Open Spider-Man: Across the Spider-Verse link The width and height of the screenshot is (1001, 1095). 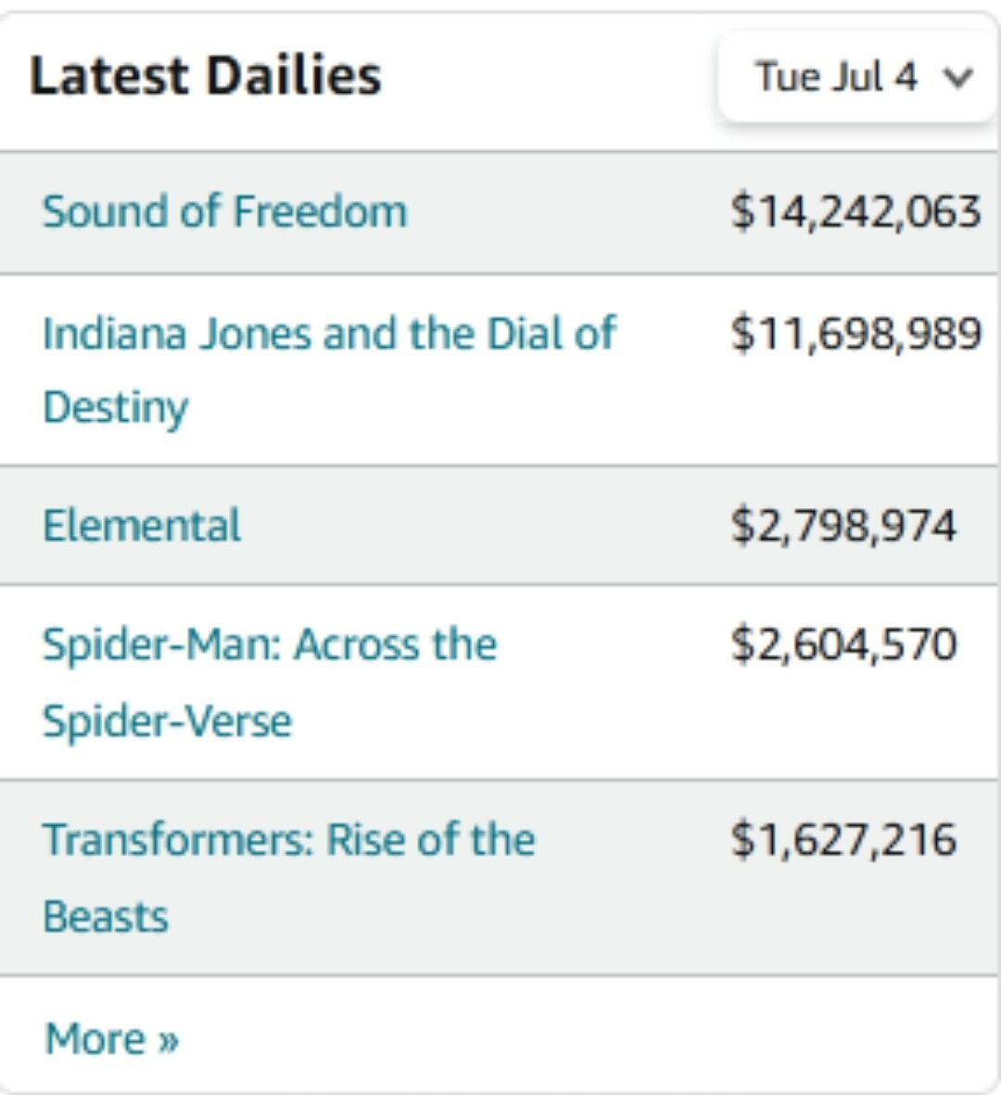(x=270, y=644)
